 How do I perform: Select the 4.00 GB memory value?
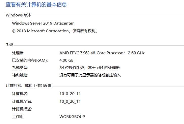[x=66, y=60]
